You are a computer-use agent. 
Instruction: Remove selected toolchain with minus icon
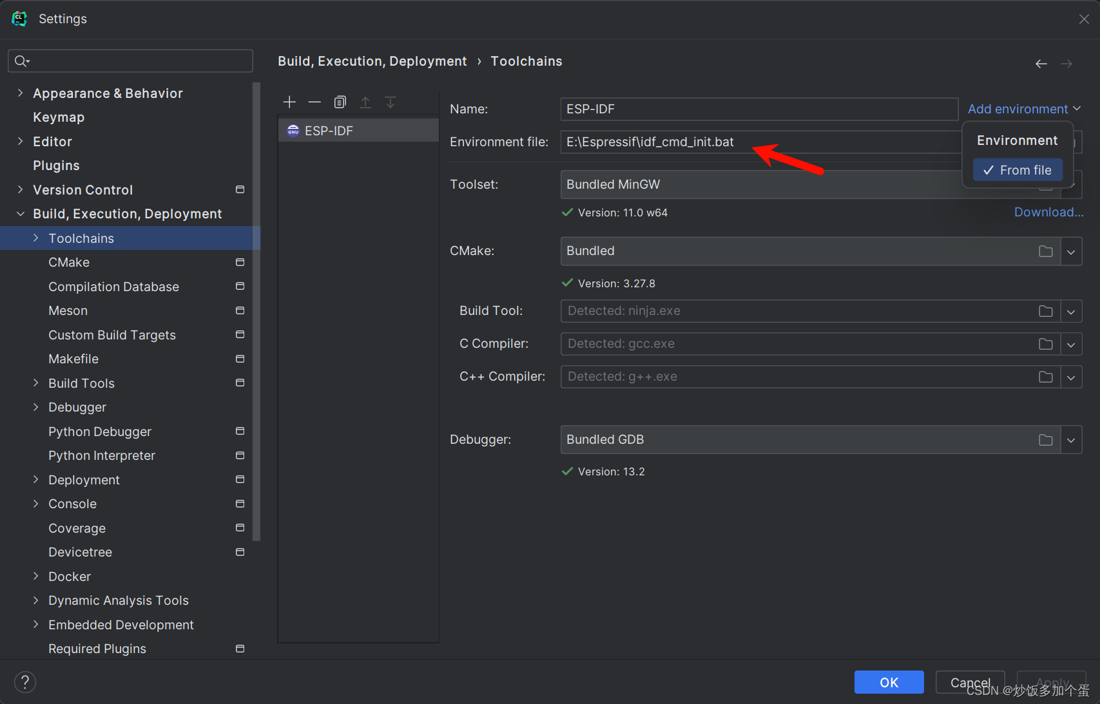click(x=314, y=102)
